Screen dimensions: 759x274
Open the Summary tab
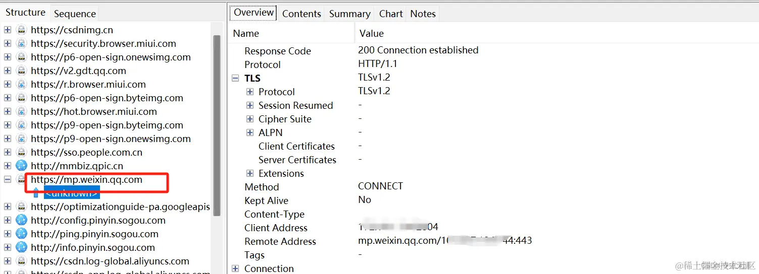349,14
